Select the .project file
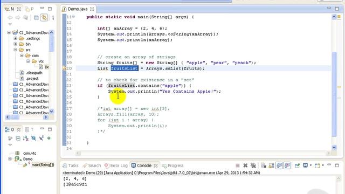The width and height of the screenshot is (345, 194). pos(32,78)
